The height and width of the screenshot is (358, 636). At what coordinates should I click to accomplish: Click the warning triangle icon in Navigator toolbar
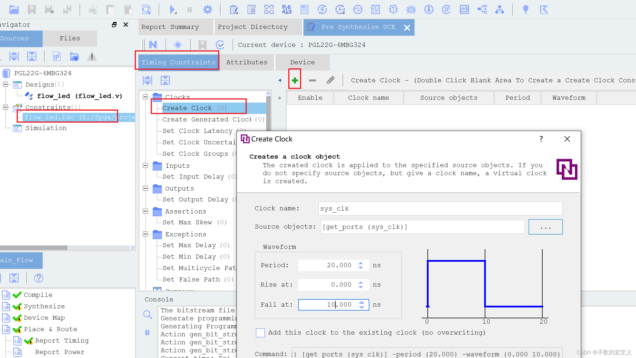click(92, 56)
